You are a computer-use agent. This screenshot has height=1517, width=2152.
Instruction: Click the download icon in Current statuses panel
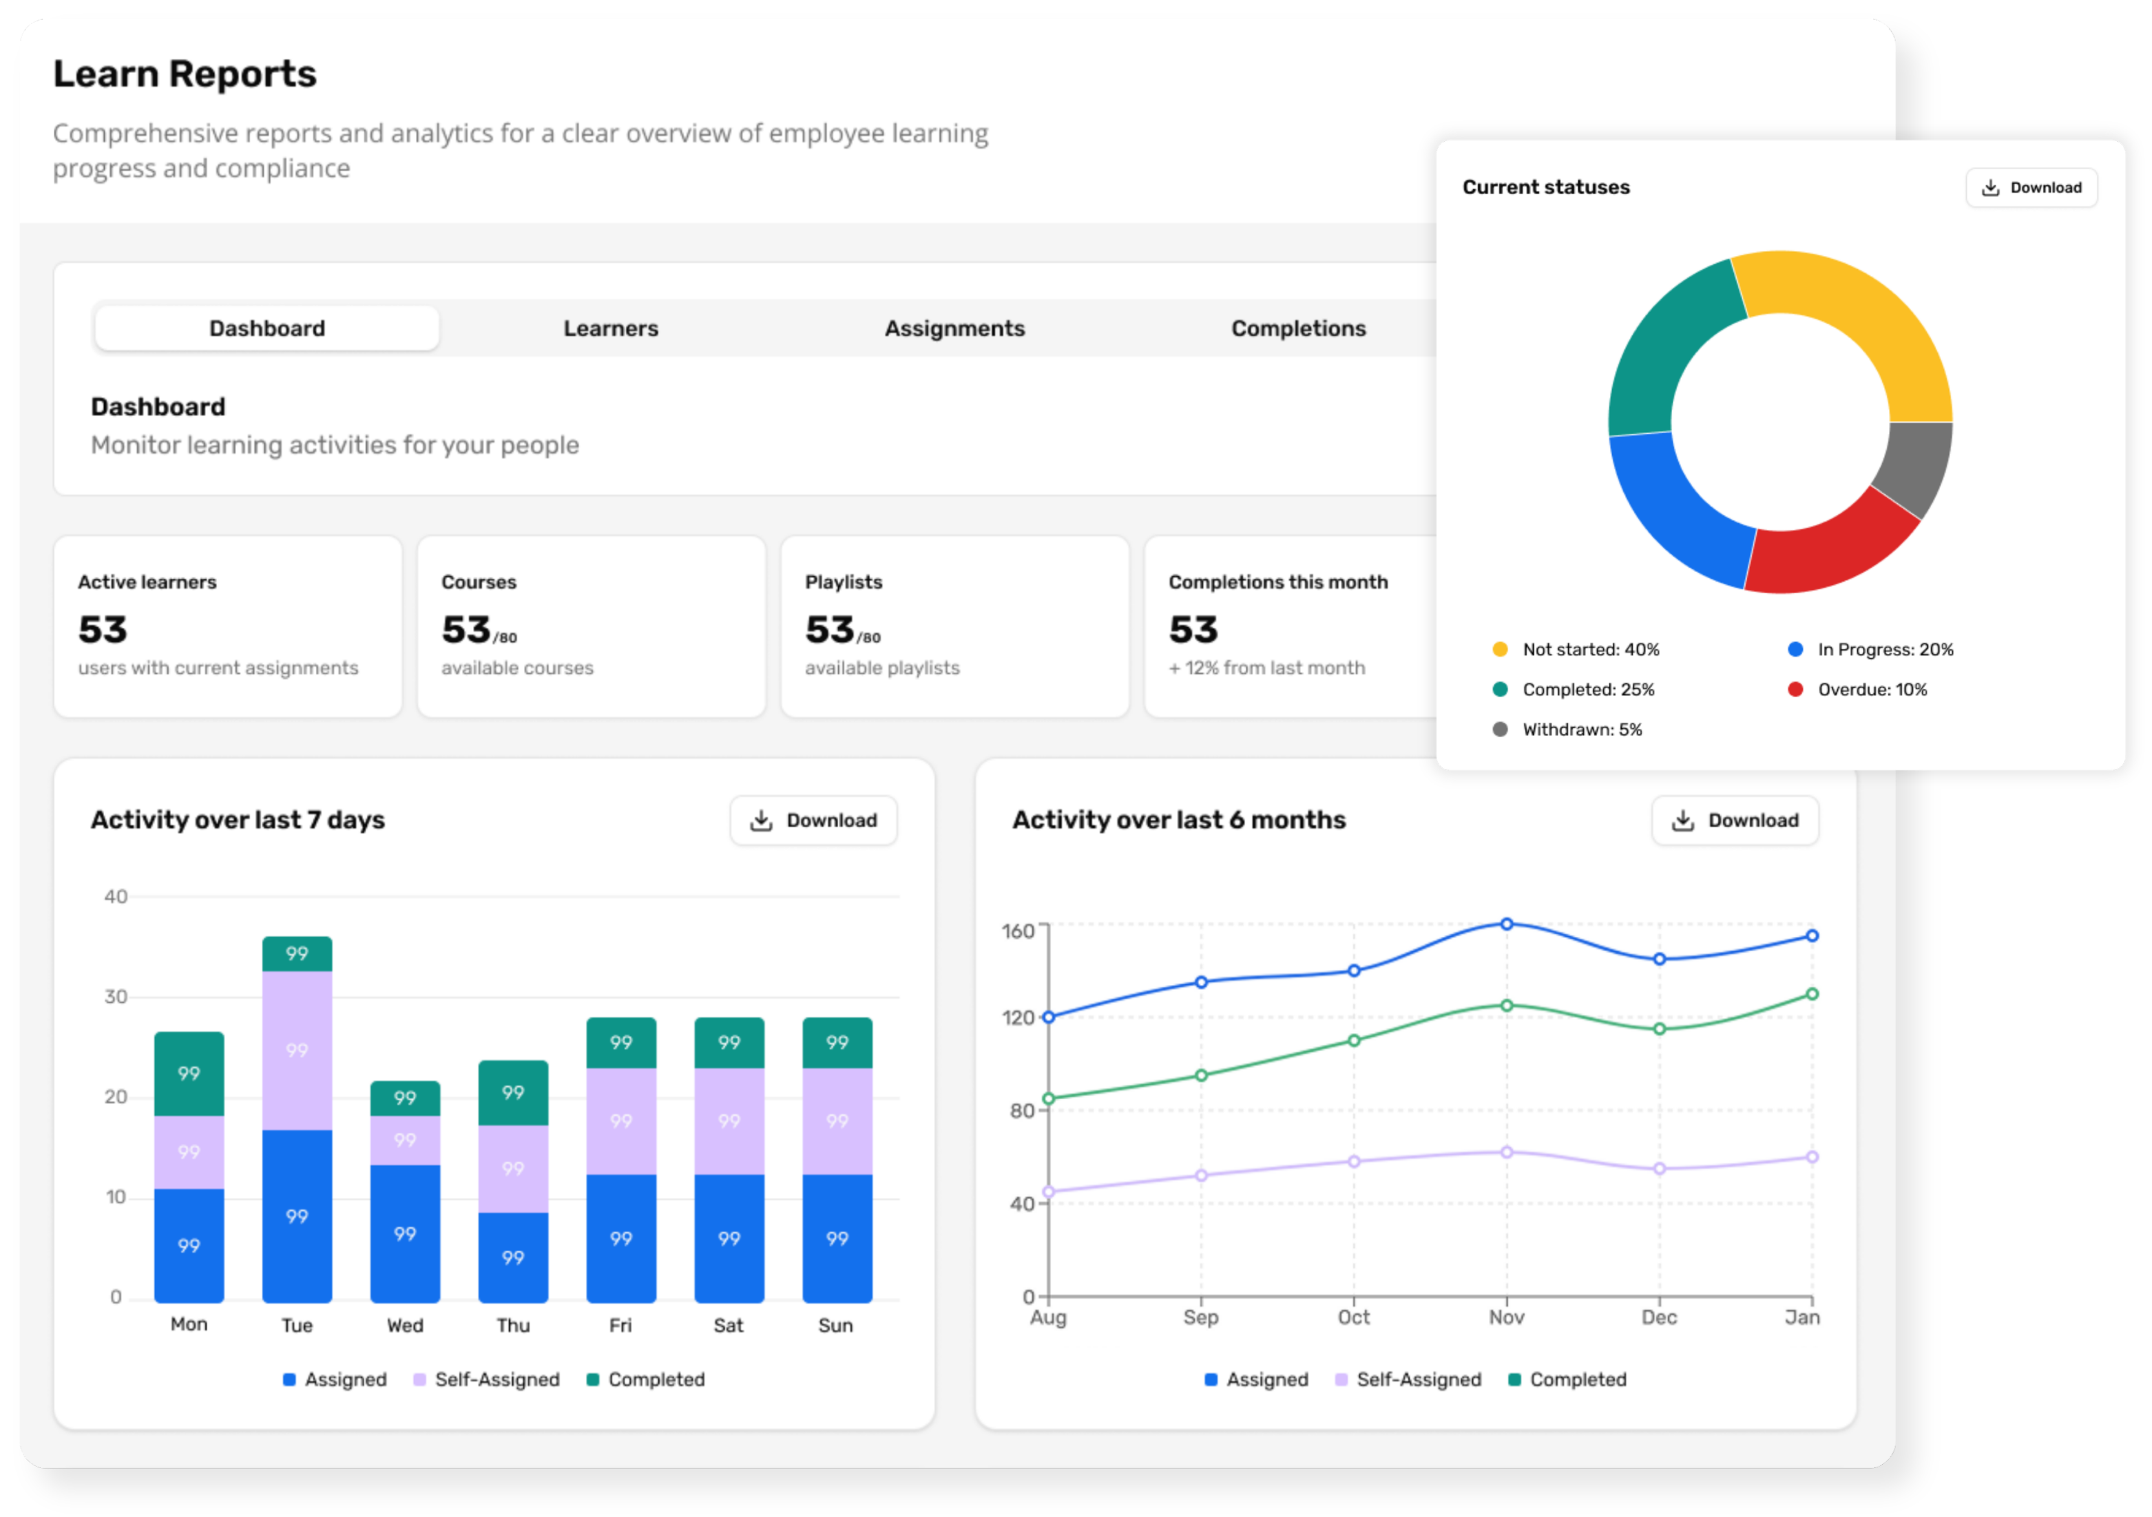pyautogui.click(x=1992, y=187)
